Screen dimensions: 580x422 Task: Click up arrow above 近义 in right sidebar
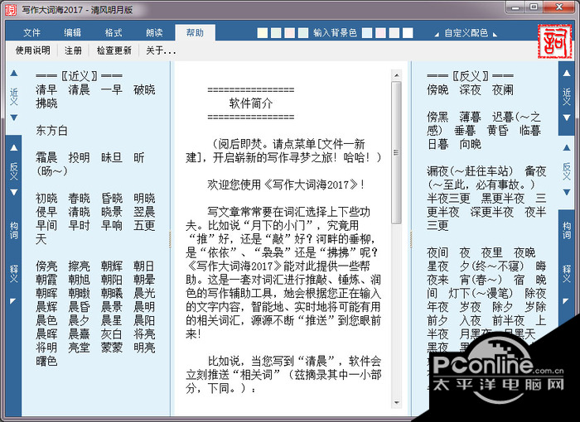(567, 73)
